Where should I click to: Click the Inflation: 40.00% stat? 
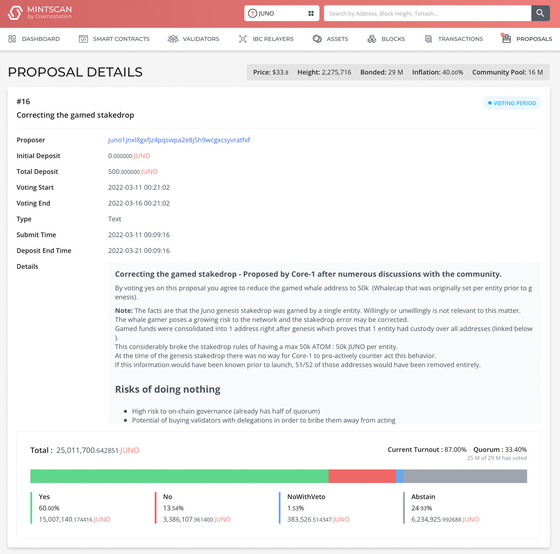(x=438, y=72)
